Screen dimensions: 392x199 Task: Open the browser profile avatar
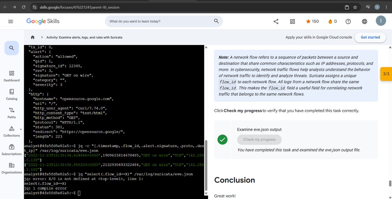tap(377, 7)
